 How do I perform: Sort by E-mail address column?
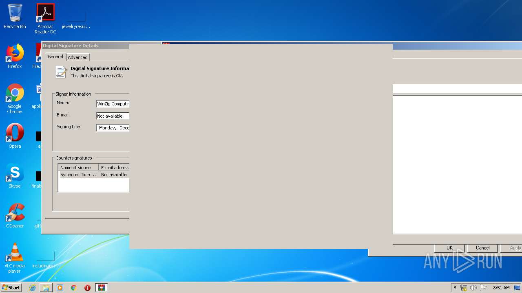pyautogui.click(x=114, y=168)
